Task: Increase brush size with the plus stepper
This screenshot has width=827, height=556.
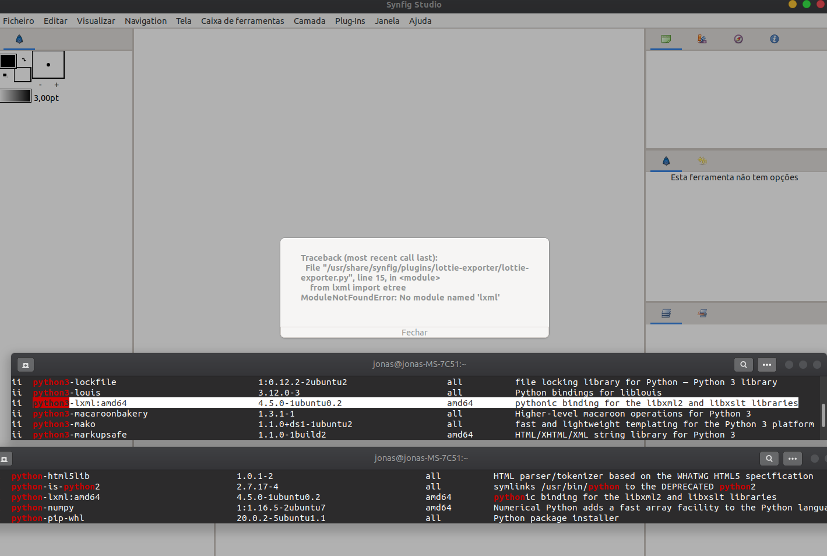Action: 55,85
